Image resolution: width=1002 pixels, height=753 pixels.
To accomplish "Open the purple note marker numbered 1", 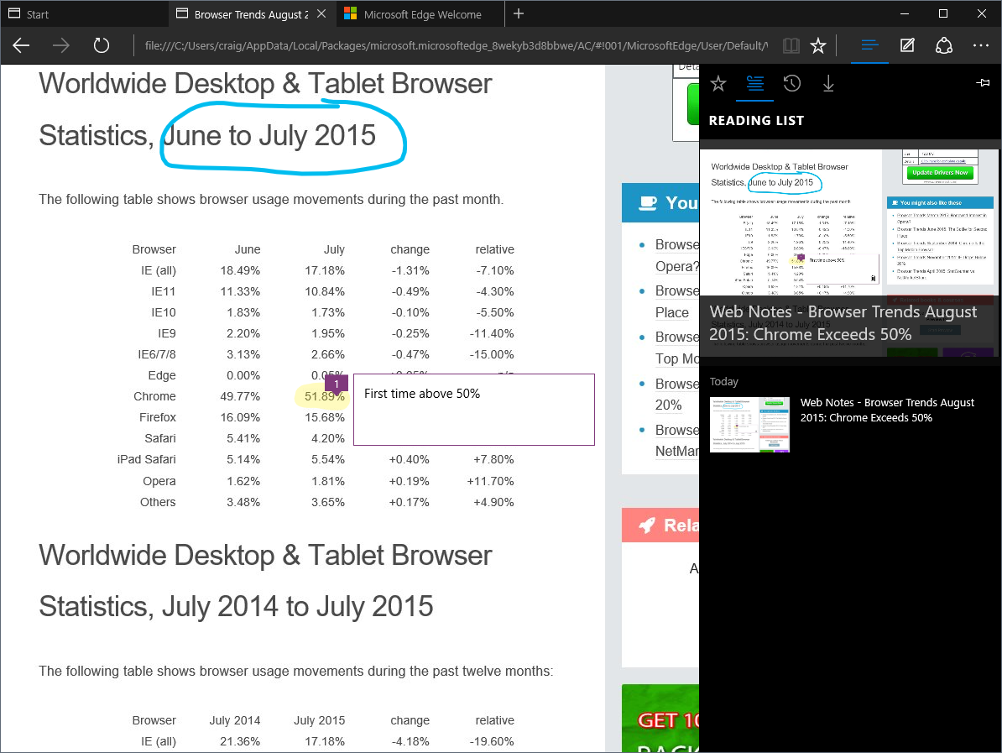I will (337, 384).
